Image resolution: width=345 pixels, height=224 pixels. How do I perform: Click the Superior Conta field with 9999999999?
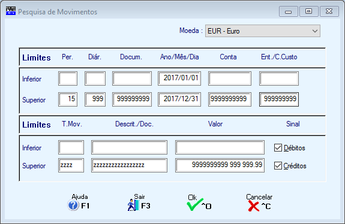230,99
